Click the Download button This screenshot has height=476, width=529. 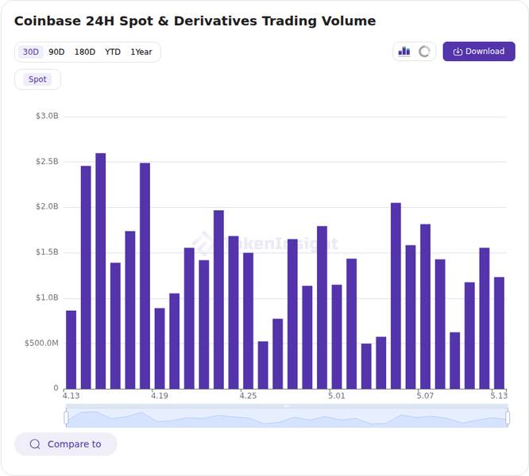479,52
